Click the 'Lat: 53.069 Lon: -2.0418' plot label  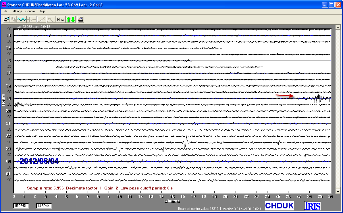click(33, 27)
